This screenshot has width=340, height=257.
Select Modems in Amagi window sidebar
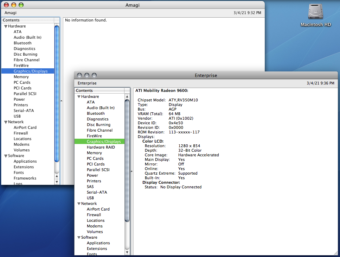click(21, 145)
